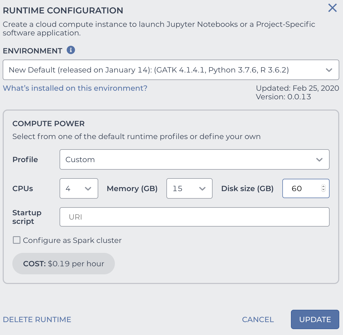Screen dimensions: 343x335
Task: Click the Configure as Spark cluster label
Action: tap(72, 240)
